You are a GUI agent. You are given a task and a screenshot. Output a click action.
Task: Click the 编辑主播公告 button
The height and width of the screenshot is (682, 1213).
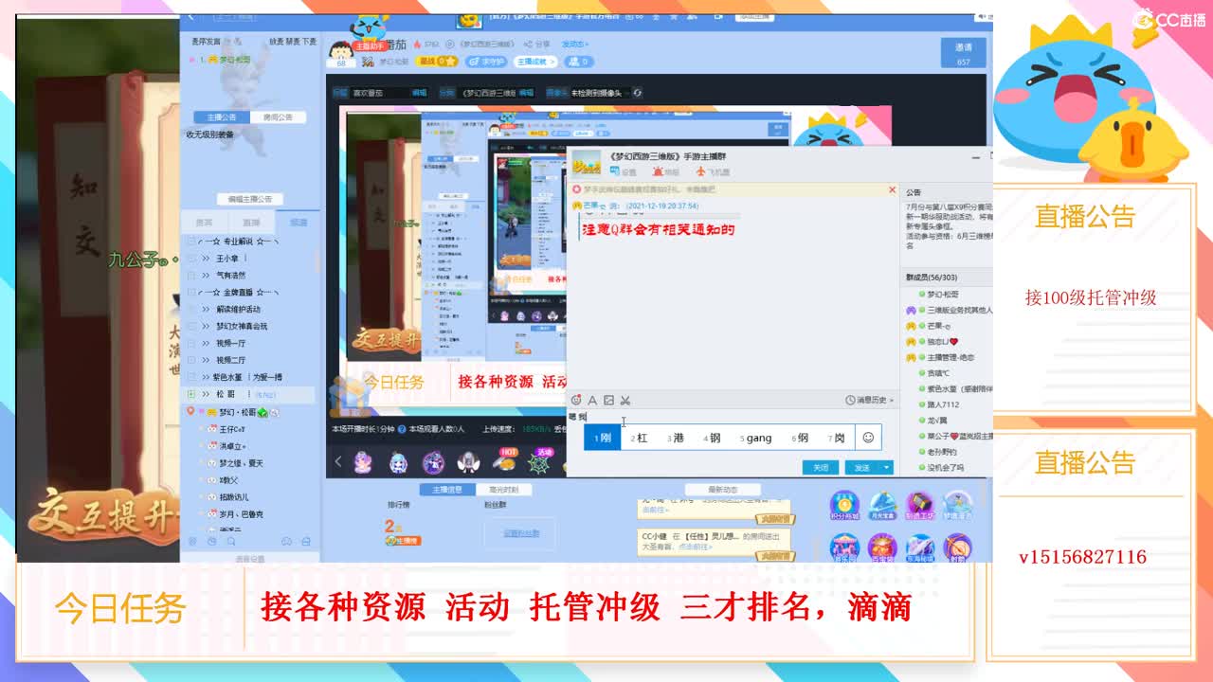pos(250,199)
